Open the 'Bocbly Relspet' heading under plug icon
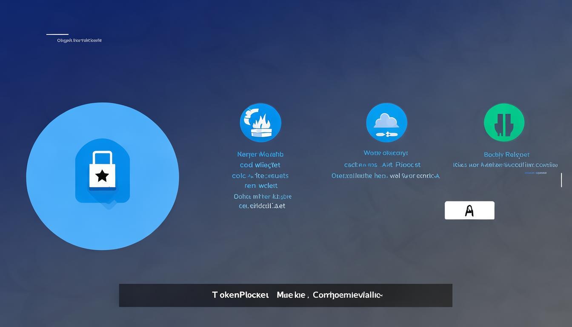This screenshot has width=572, height=327. tap(506, 155)
